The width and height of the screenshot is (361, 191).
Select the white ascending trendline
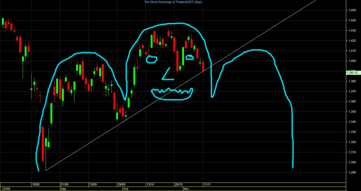pos(181,85)
